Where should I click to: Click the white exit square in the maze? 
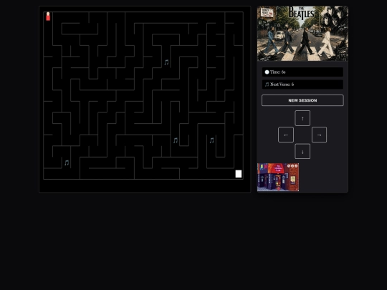coord(239,174)
